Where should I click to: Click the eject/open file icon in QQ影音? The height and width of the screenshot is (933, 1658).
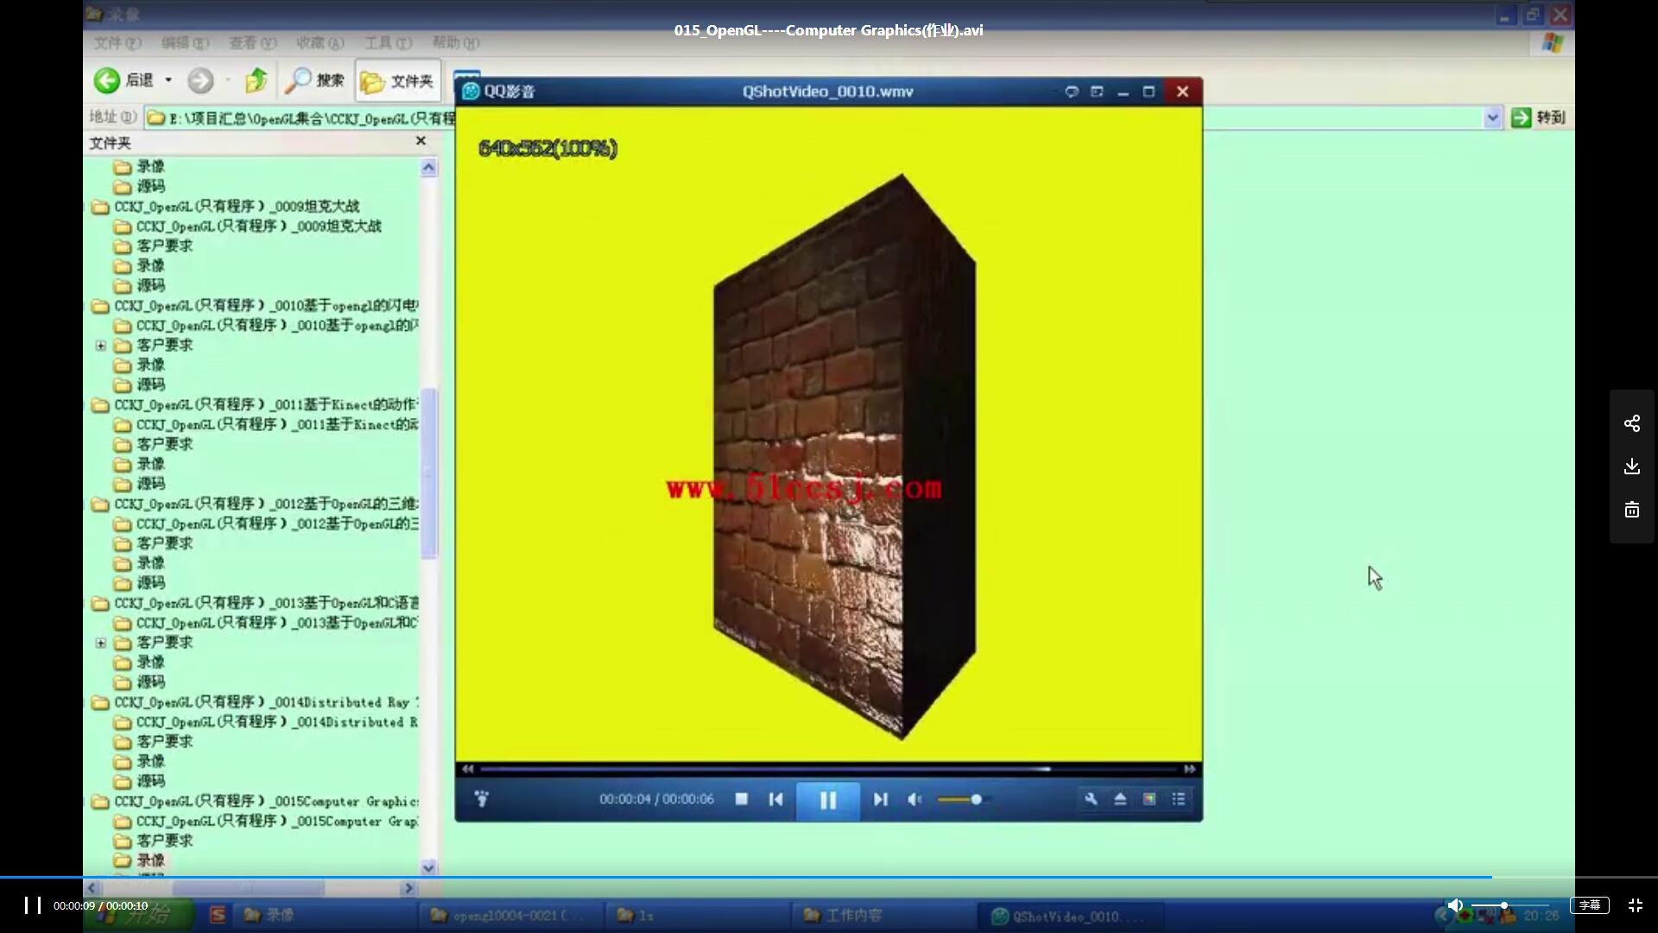[1120, 799]
